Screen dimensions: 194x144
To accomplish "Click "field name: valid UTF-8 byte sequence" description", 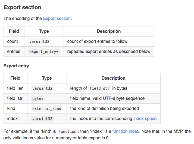I will (107, 98).
